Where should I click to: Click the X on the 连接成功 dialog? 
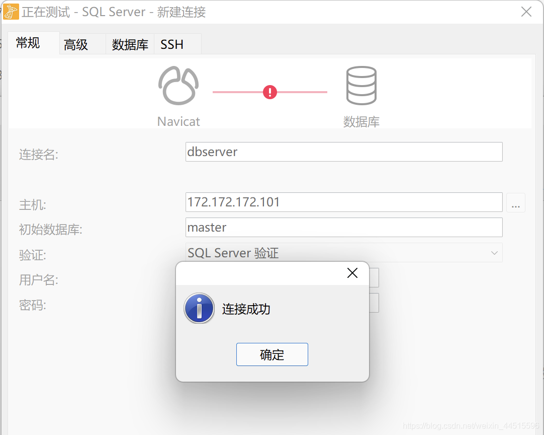(x=352, y=272)
